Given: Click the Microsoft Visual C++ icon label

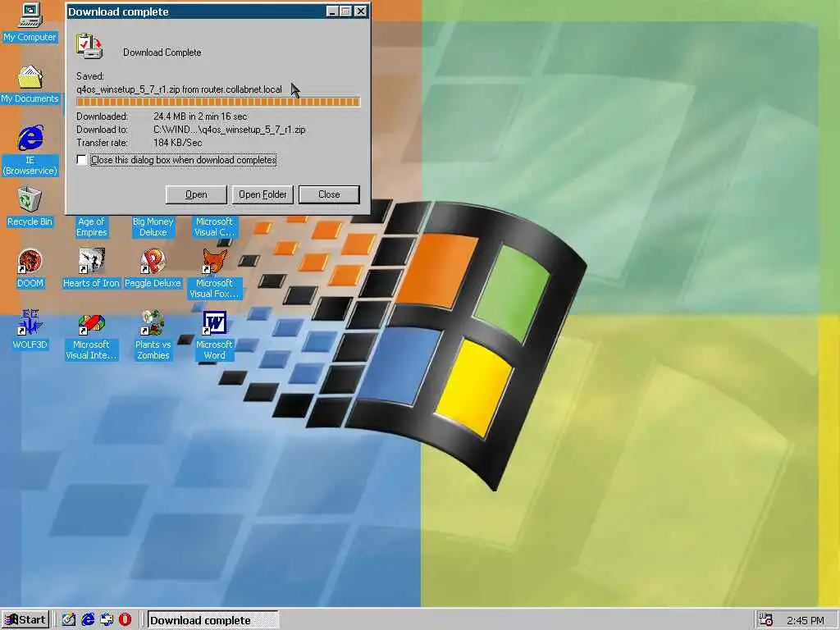Looking at the screenshot, I should click(214, 226).
